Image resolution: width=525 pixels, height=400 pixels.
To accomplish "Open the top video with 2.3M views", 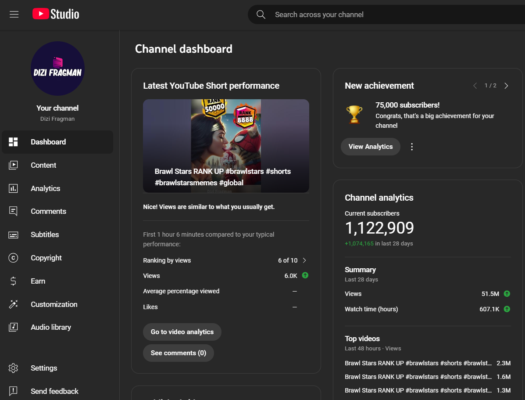I will pos(428,363).
